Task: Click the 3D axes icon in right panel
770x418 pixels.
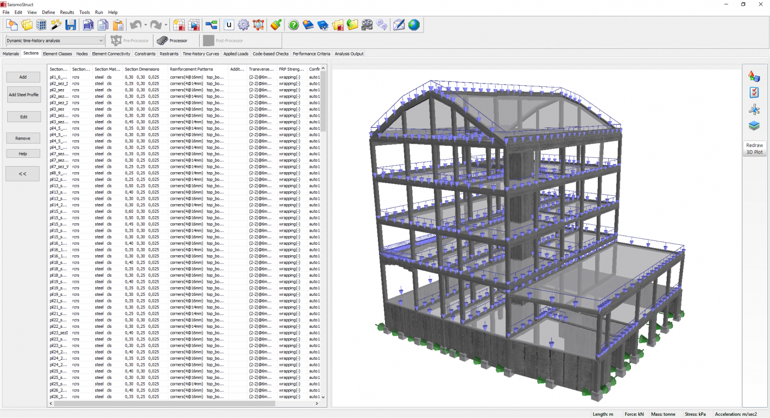Action: point(754,109)
